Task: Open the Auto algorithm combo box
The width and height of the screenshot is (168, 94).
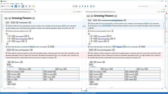Action: click(x=6, y=6)
